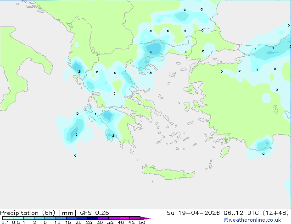Click the 'Precipitation (6h)' title text
Image resolution: width=291 pixels, height=224 pixels.
[x=28, y=213]
